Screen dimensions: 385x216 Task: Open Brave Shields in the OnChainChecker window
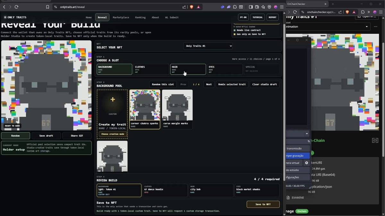(347, 12)
